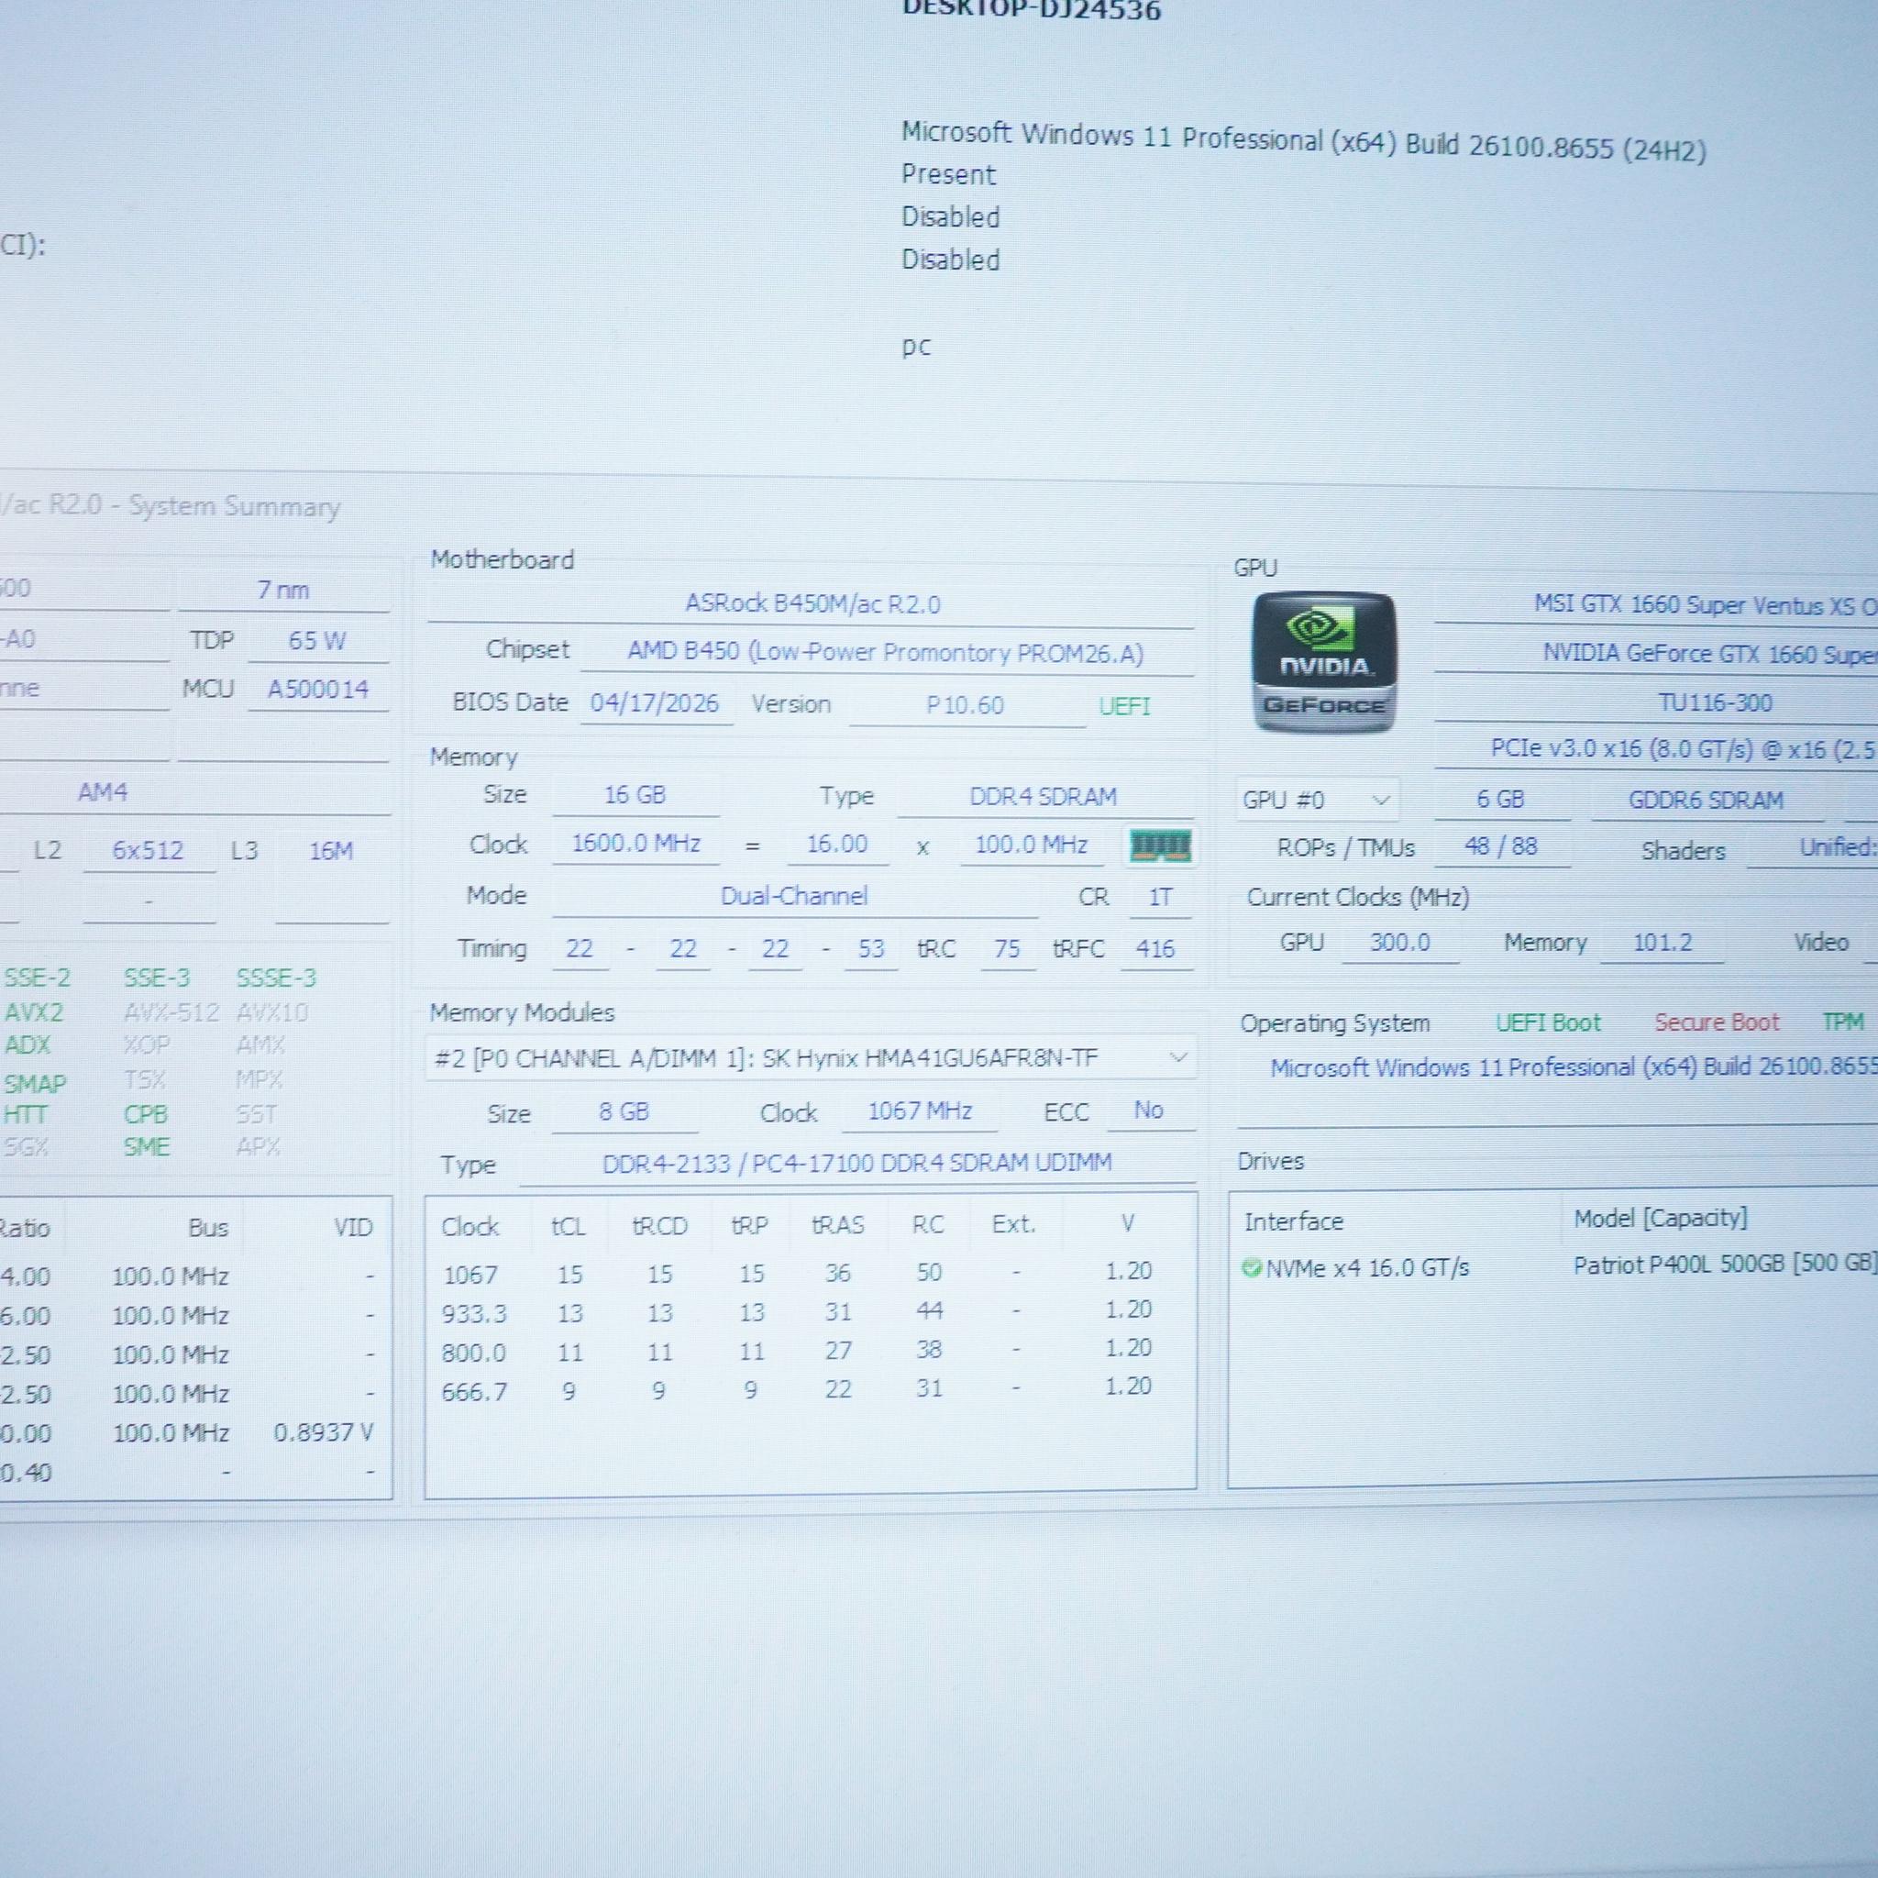
Task: Click the BIOS Date 04/17/2026 field
Action: 655,702
